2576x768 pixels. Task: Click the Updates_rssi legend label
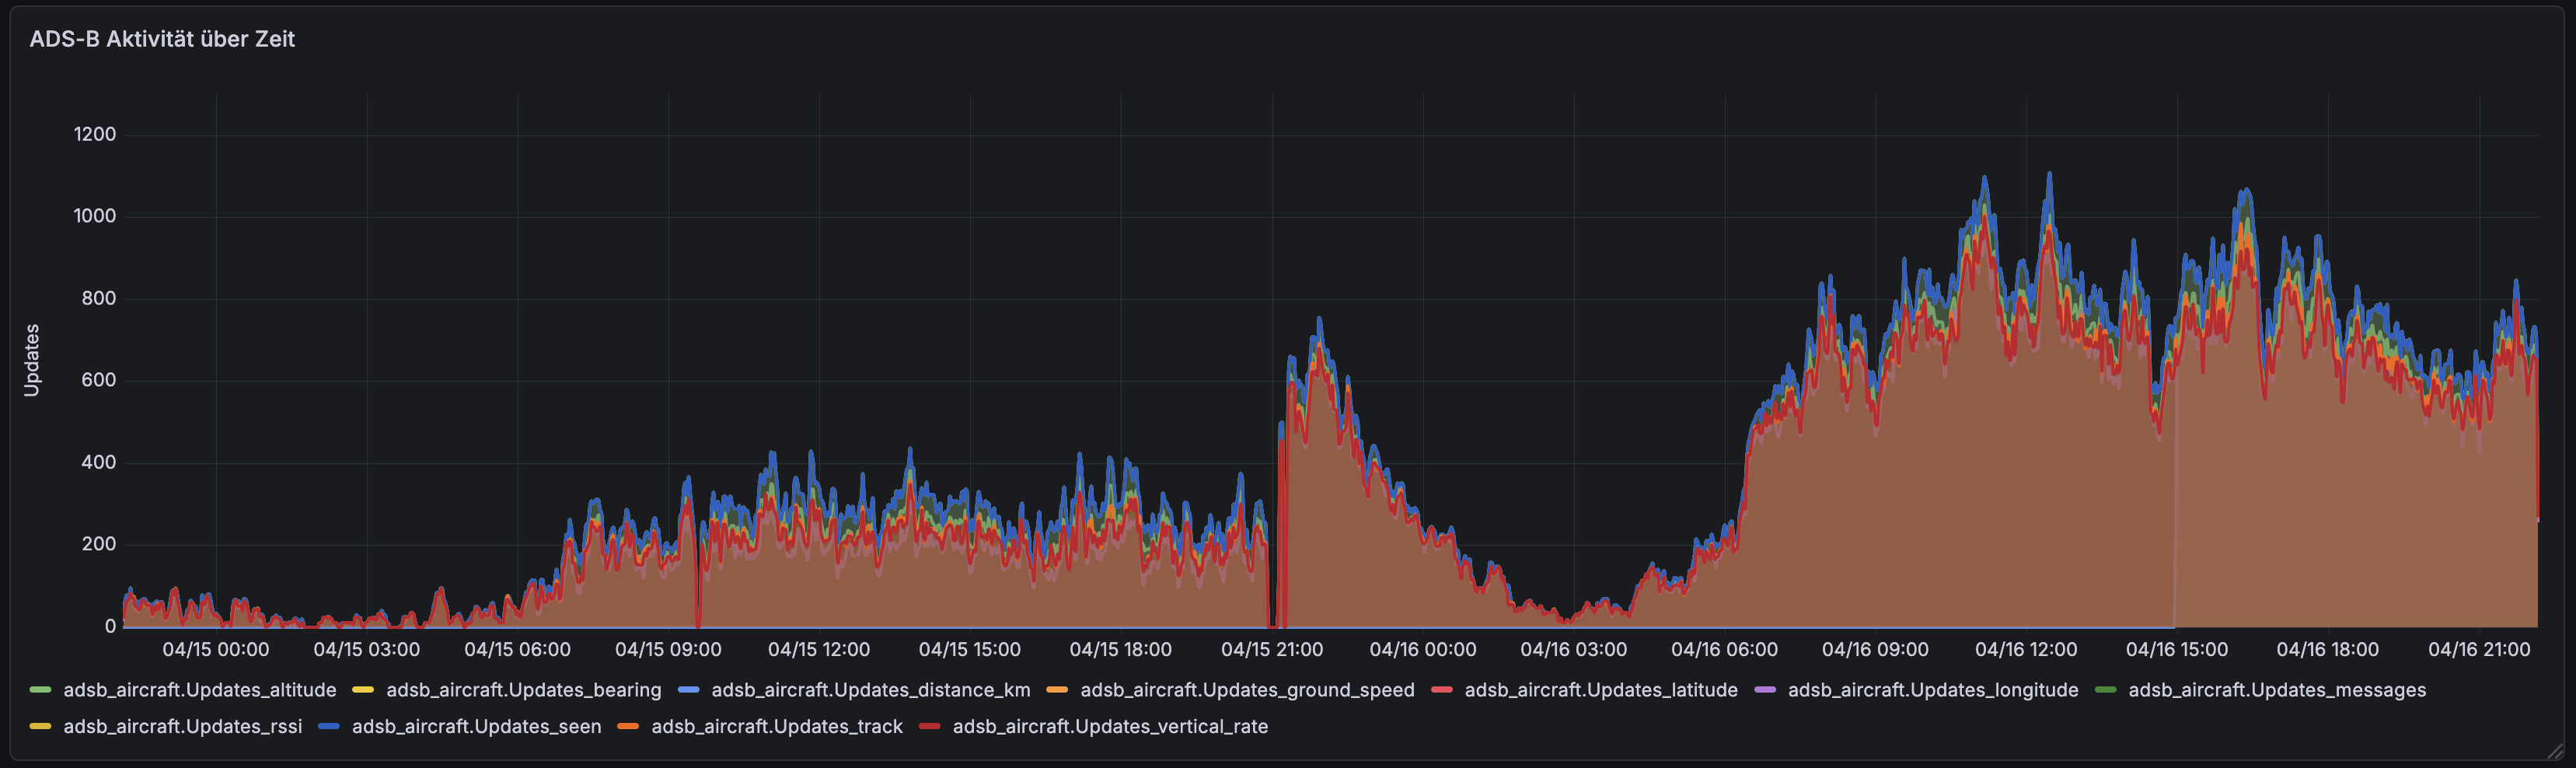click(182, 727)
